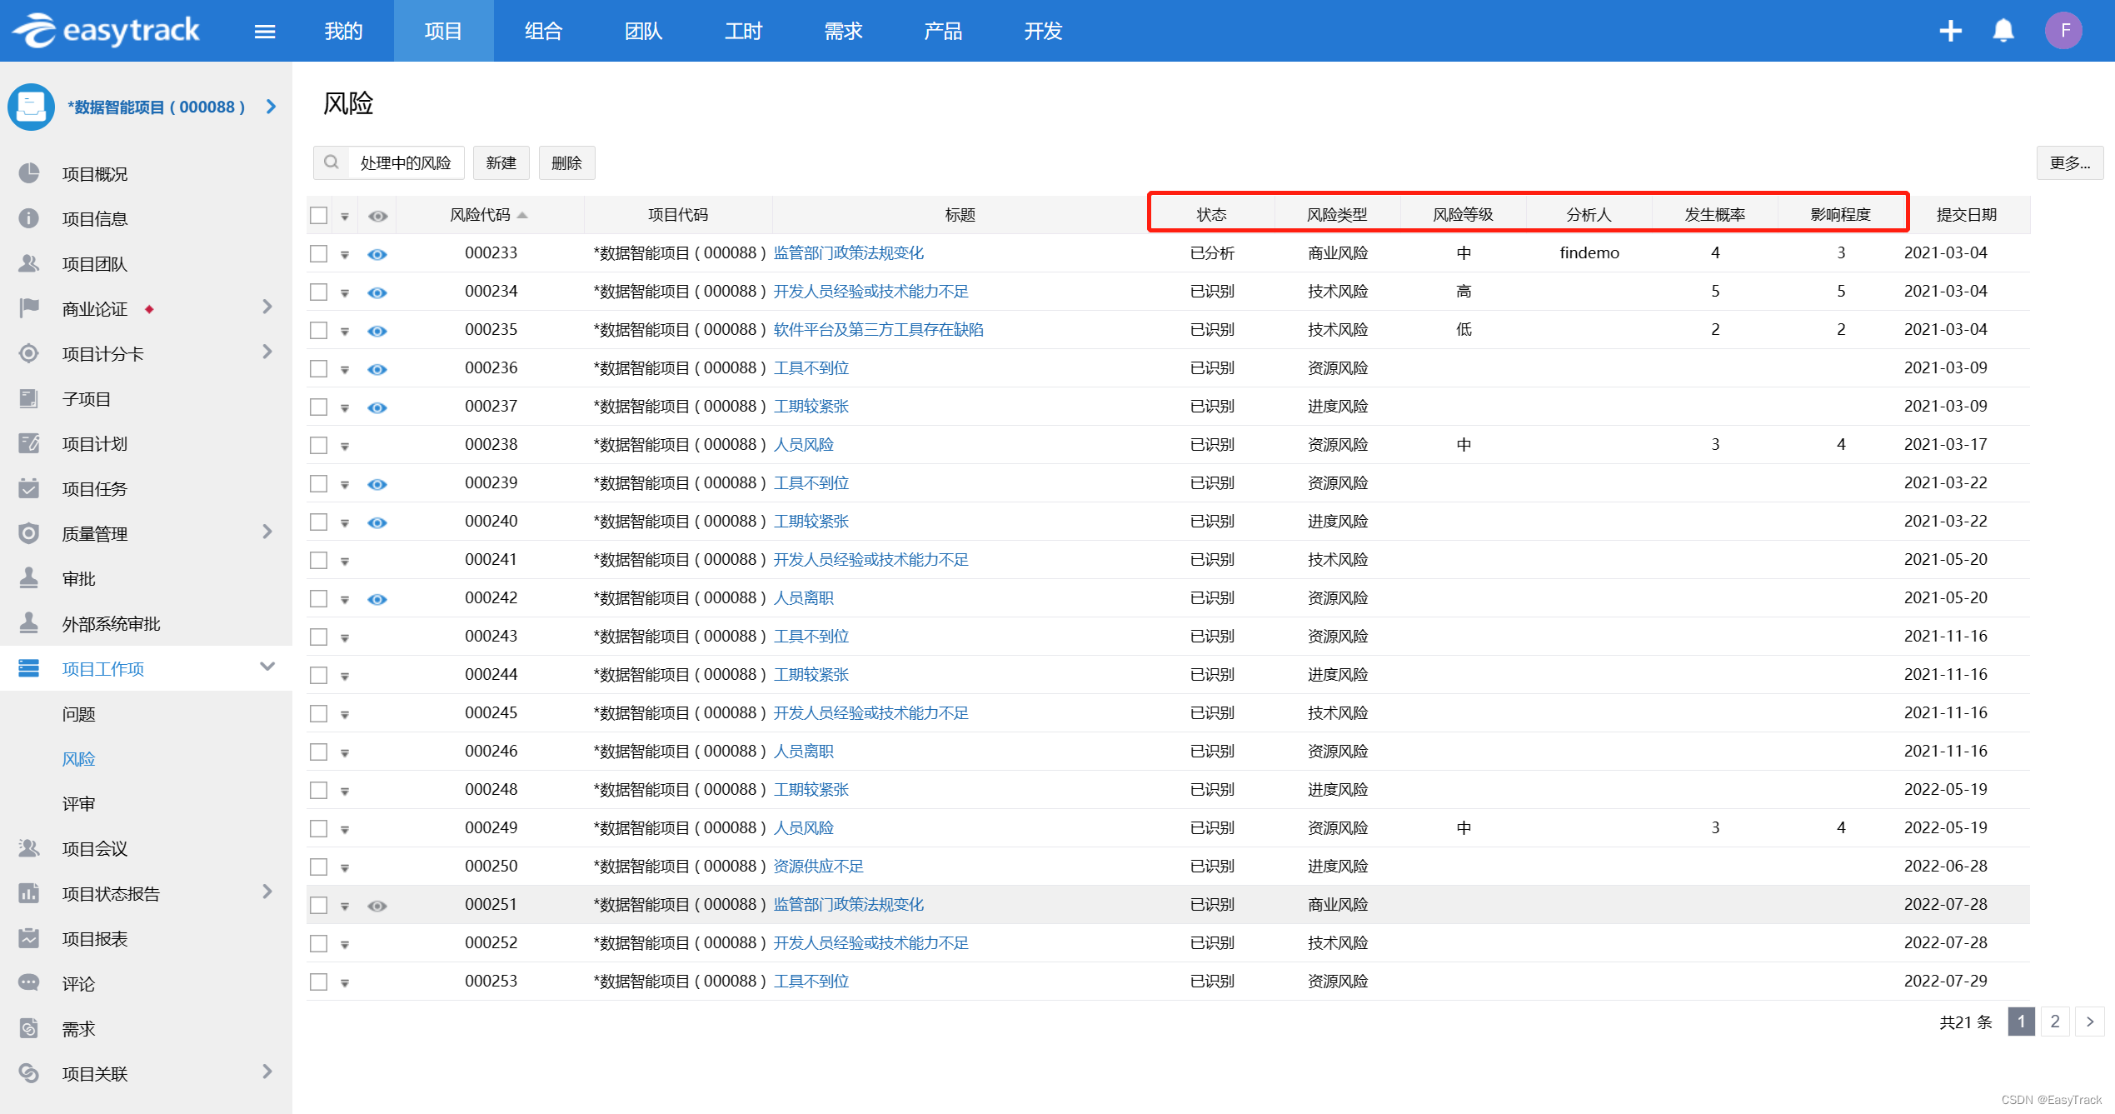Viewport: 2115px width, 1114px height.
Task: Open row menu arrow for risk 000240
Action: pos(344,523)
